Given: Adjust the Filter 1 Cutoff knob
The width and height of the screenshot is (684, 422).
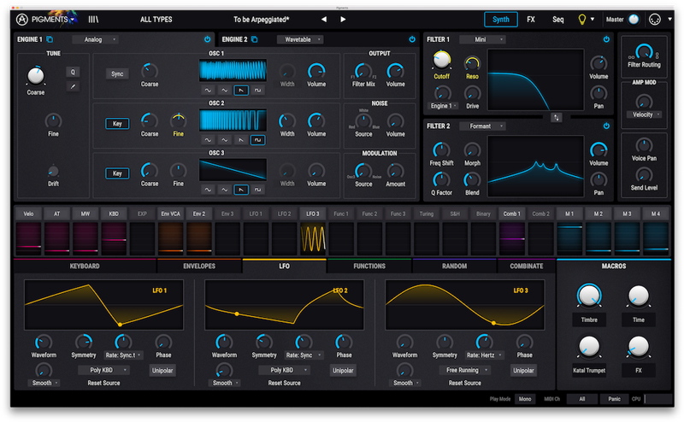Looking at the screenshot, I should pos(441,60).
